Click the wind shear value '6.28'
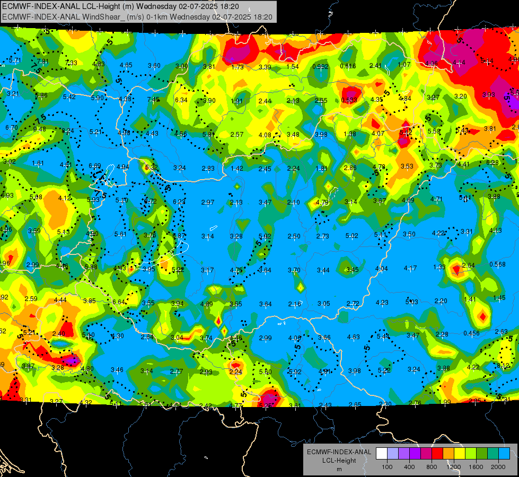 (x=492, y=163)
